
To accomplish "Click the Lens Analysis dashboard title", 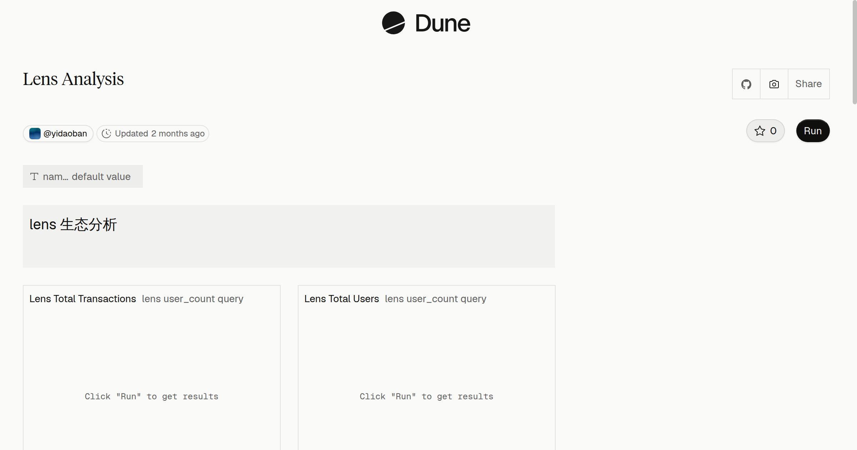I will point(73,79).
